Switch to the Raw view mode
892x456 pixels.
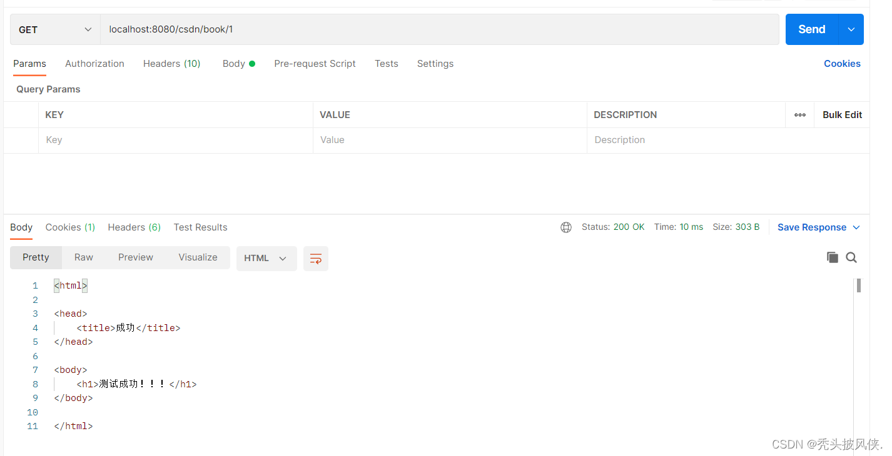(84, 257)
